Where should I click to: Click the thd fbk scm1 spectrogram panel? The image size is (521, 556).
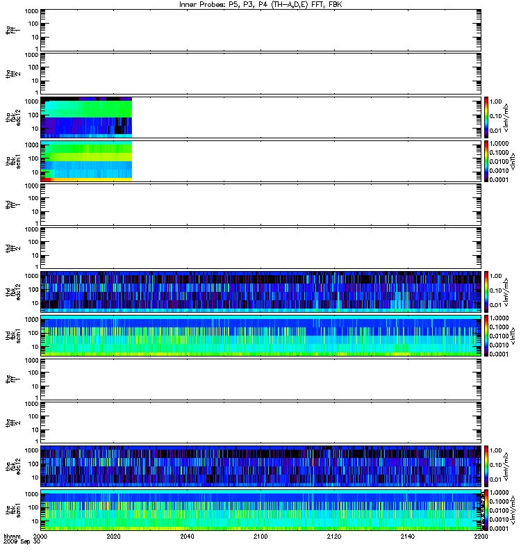click(x=260, y=335)
